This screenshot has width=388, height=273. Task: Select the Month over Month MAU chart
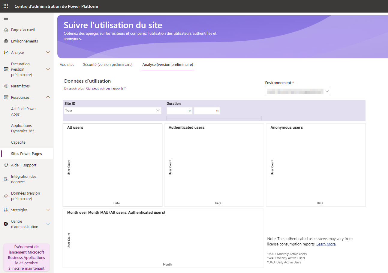pos(163,238)
